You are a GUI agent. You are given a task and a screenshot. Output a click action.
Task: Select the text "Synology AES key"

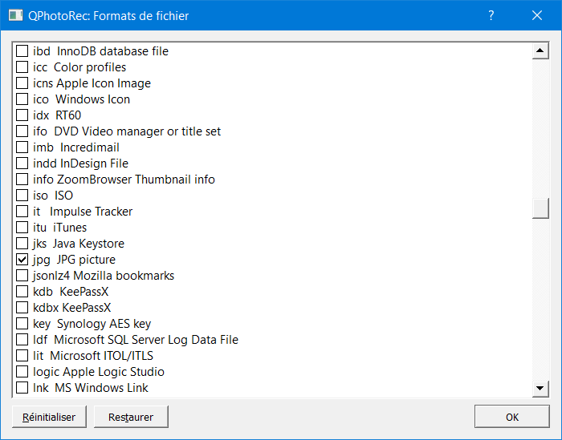[x=104, y=324]
